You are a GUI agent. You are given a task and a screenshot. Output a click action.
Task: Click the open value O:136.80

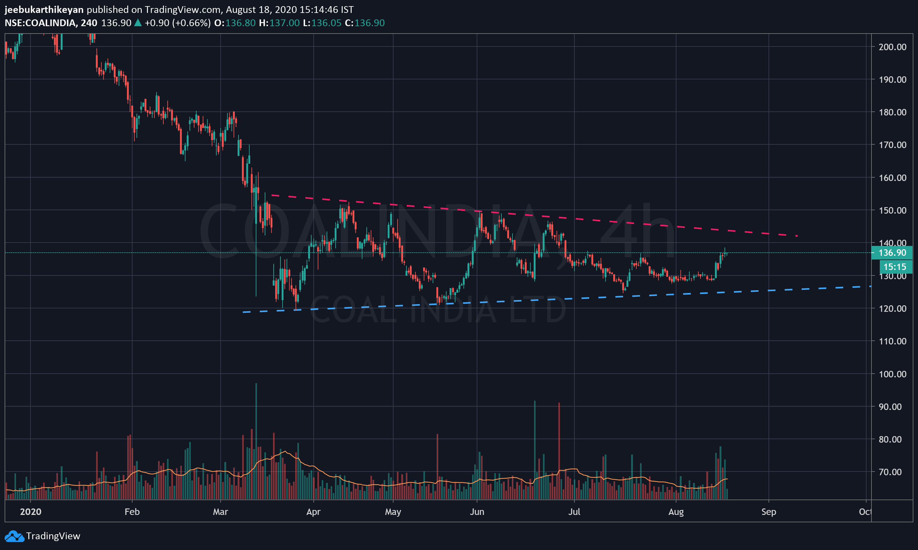click(x=235, y=23)
